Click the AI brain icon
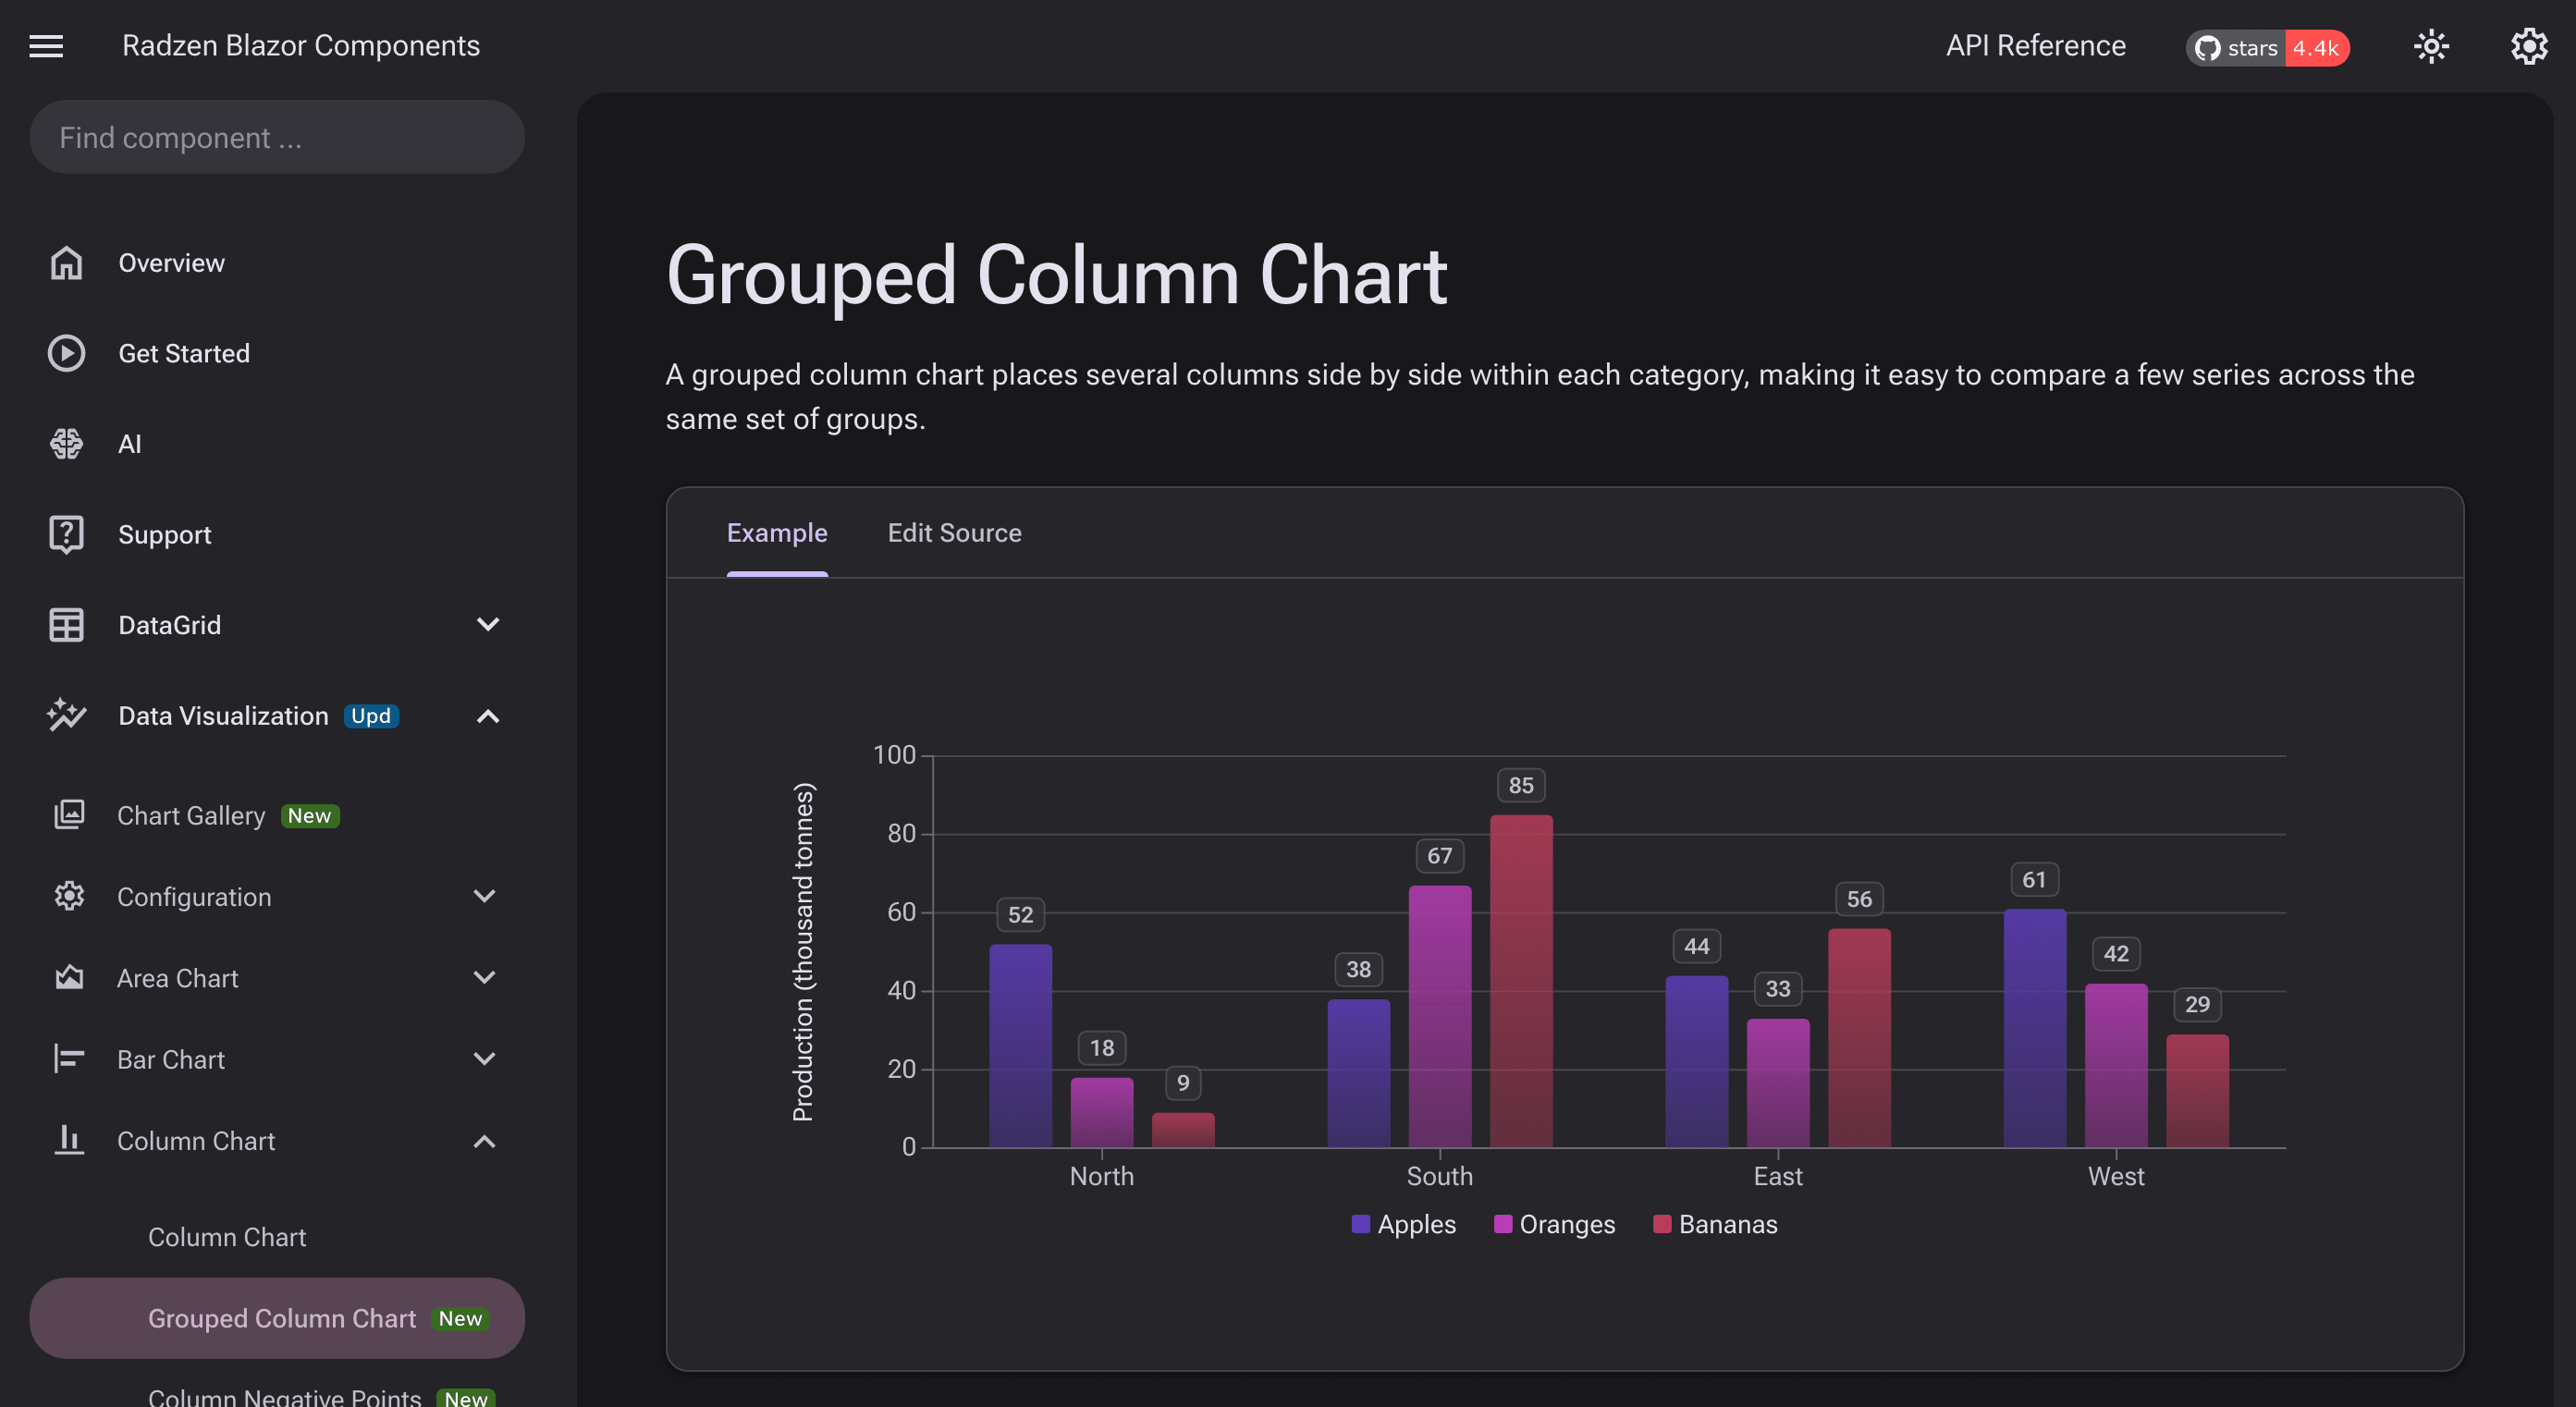 point(67,443)
